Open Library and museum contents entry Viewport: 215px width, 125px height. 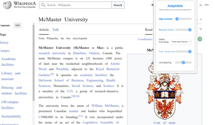pos(11,76)
